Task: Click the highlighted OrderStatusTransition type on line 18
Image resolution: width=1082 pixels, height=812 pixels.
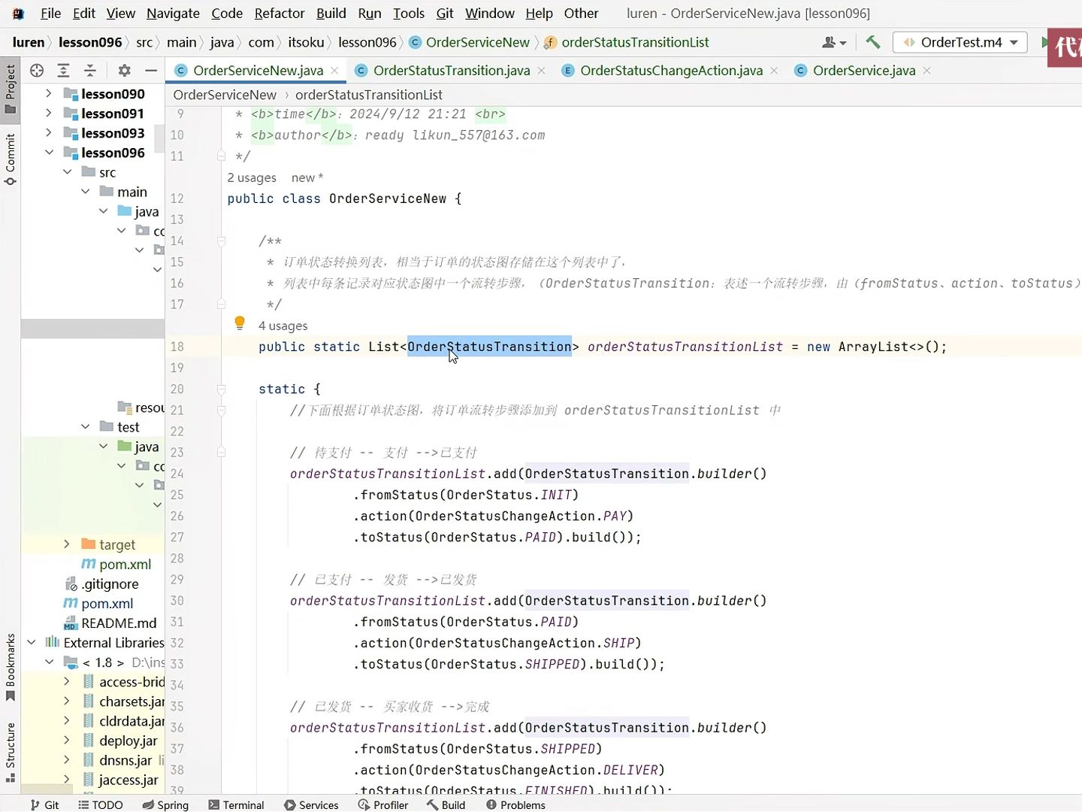Action: [489, 347]
